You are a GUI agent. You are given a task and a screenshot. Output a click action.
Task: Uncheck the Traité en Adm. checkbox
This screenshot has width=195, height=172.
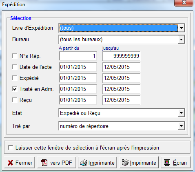(x=15, y=89)
